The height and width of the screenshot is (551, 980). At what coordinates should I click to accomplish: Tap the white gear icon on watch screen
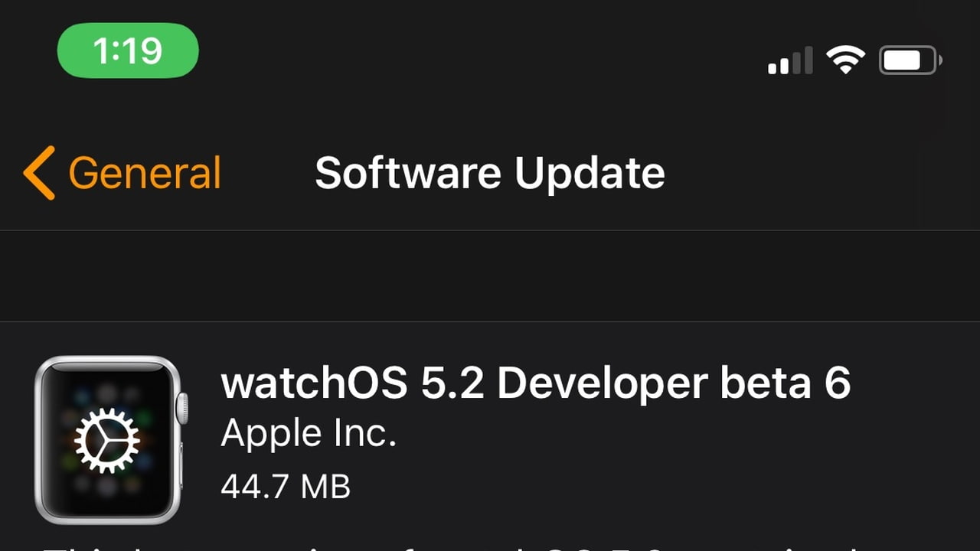[x=107, y=441]
